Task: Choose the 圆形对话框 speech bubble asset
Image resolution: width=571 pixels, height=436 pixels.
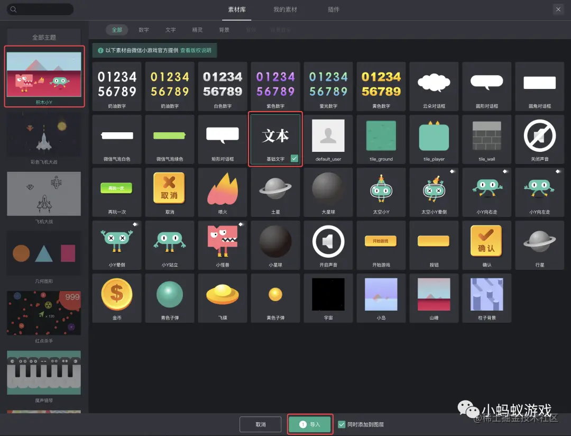Action: point(486,86)
